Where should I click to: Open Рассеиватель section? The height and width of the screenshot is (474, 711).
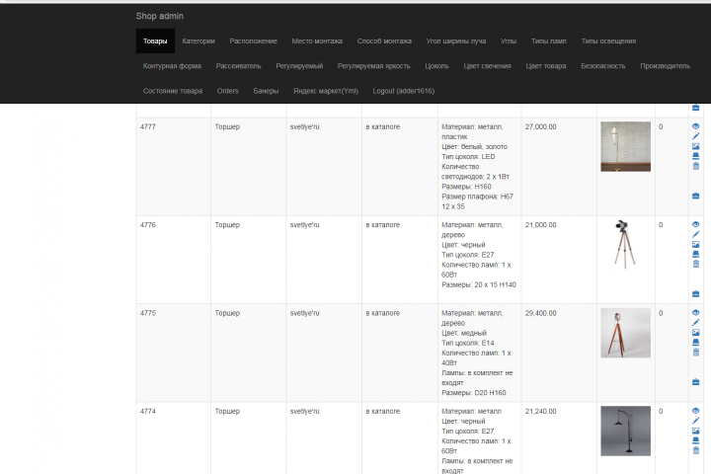(238, 66)
